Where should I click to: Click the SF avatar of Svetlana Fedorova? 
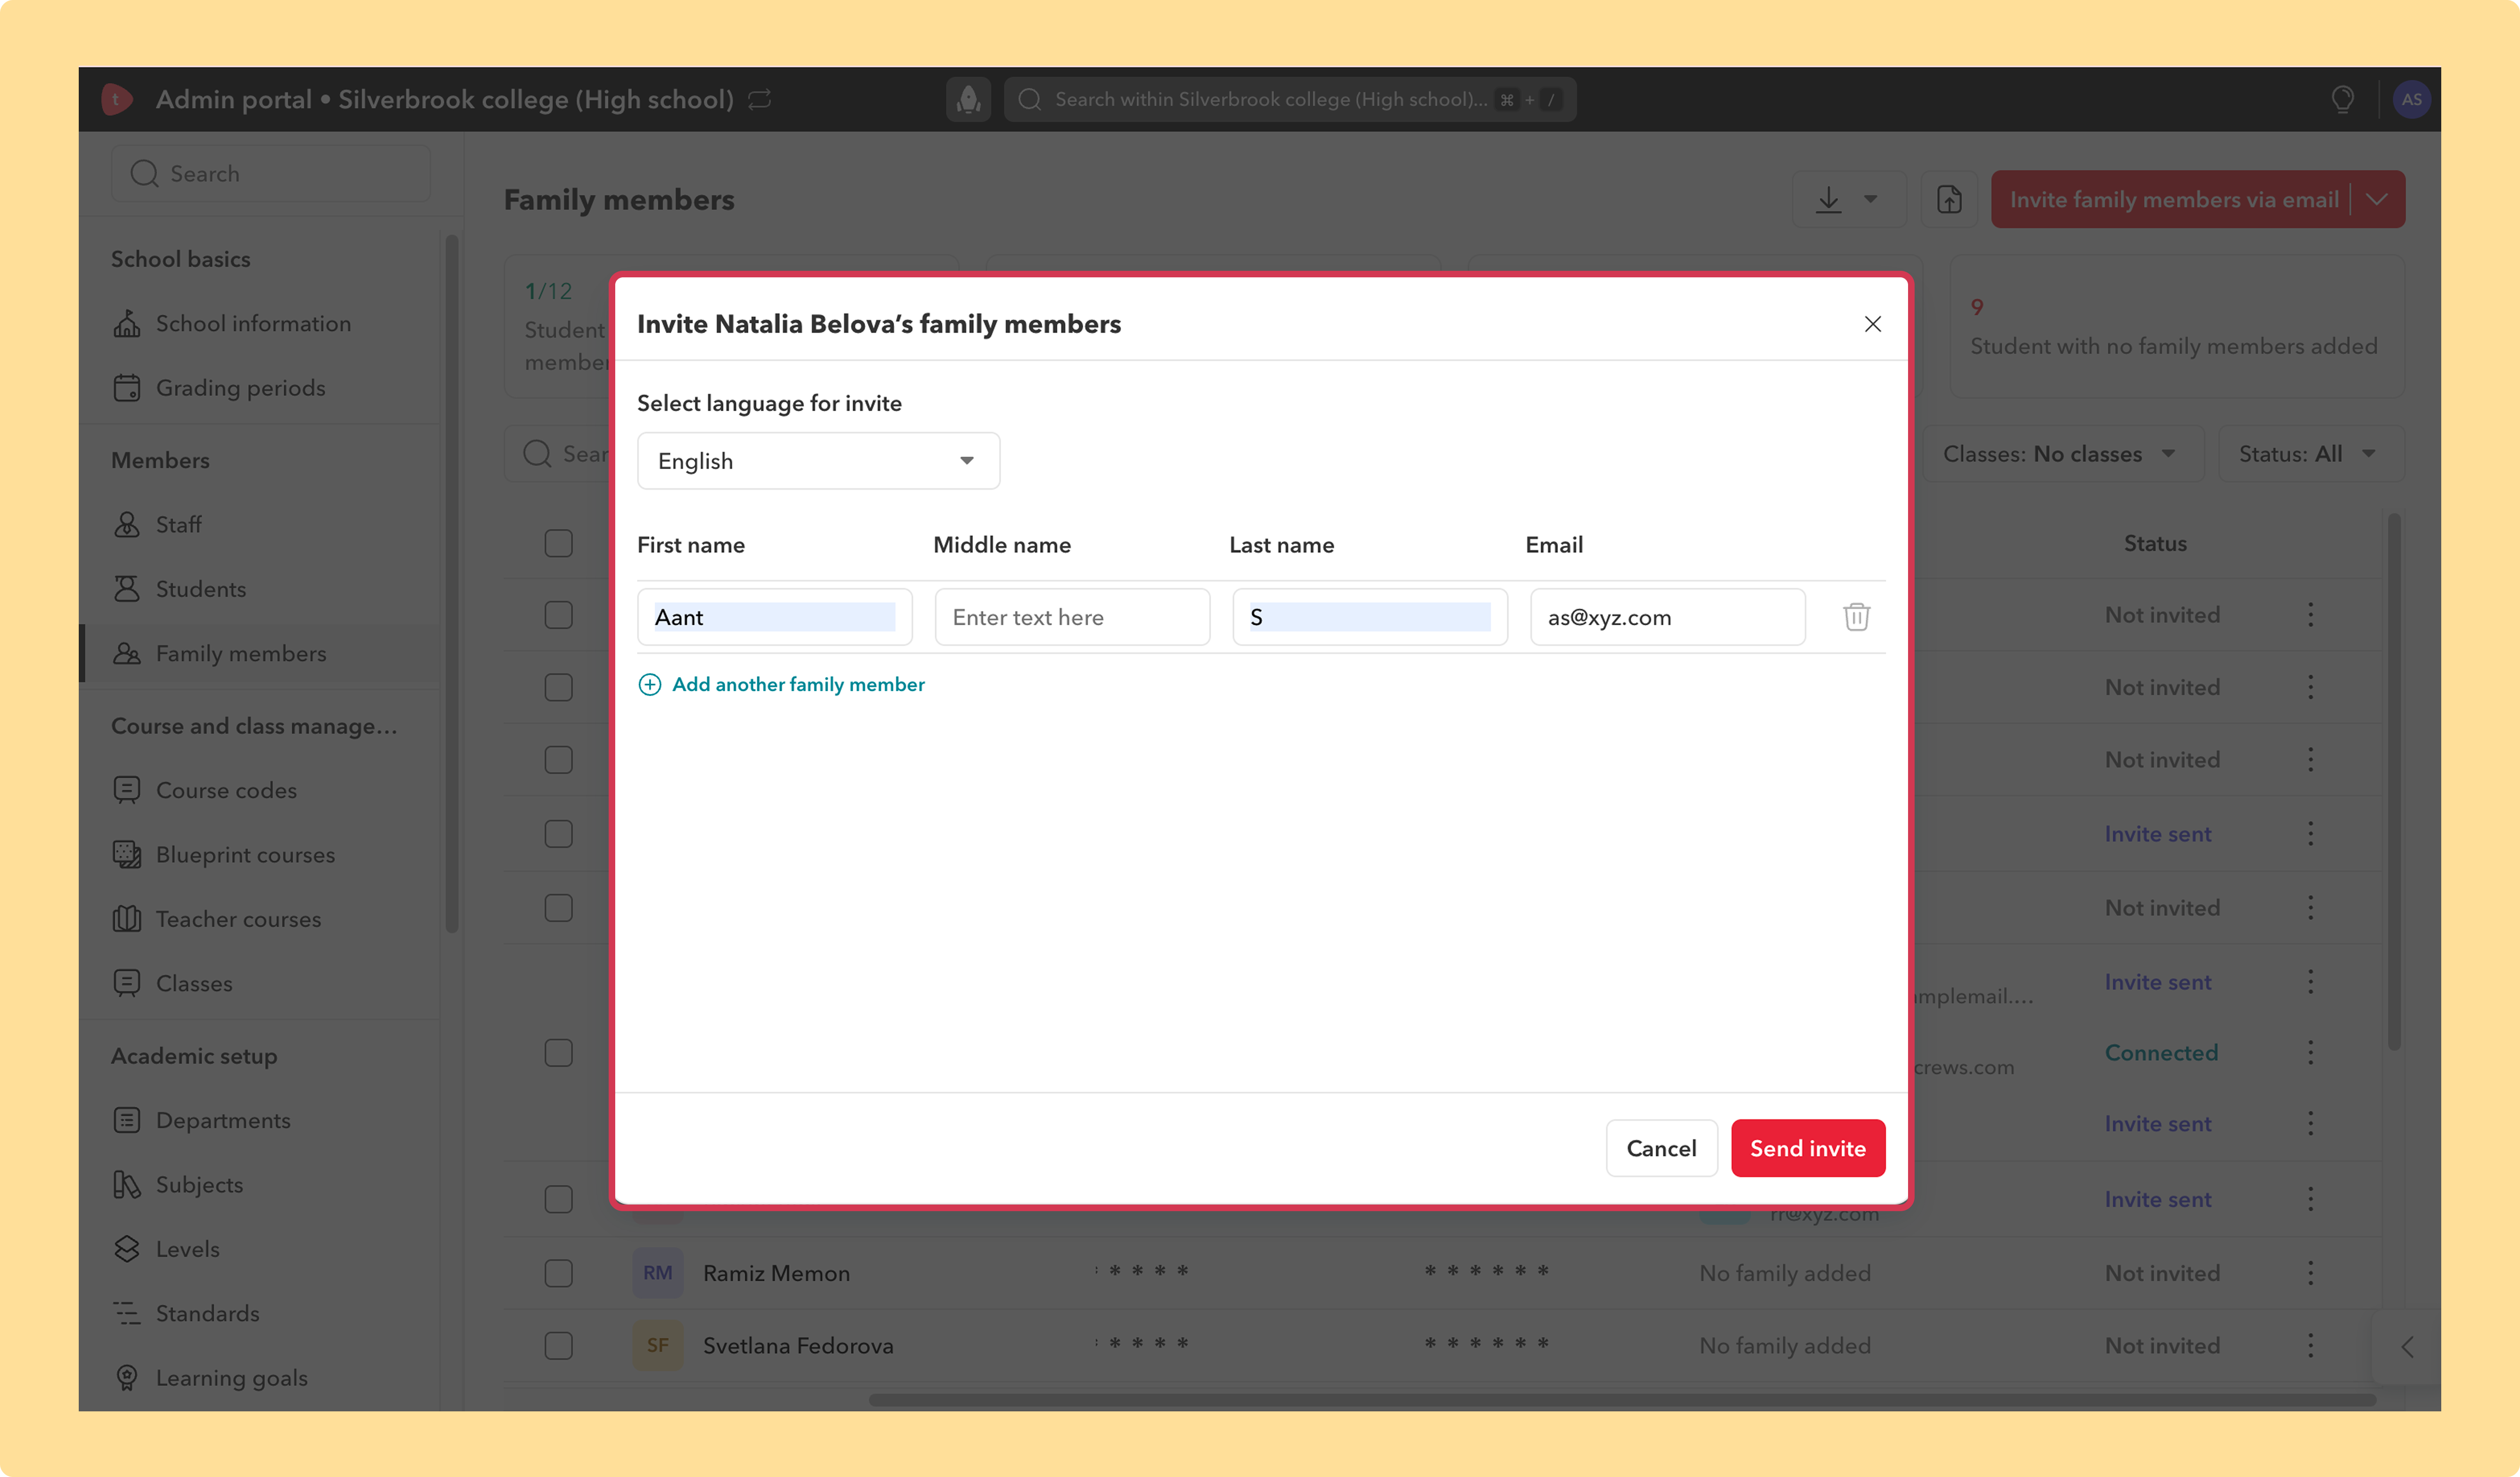pyautogui.click(x=657, y=1346)
